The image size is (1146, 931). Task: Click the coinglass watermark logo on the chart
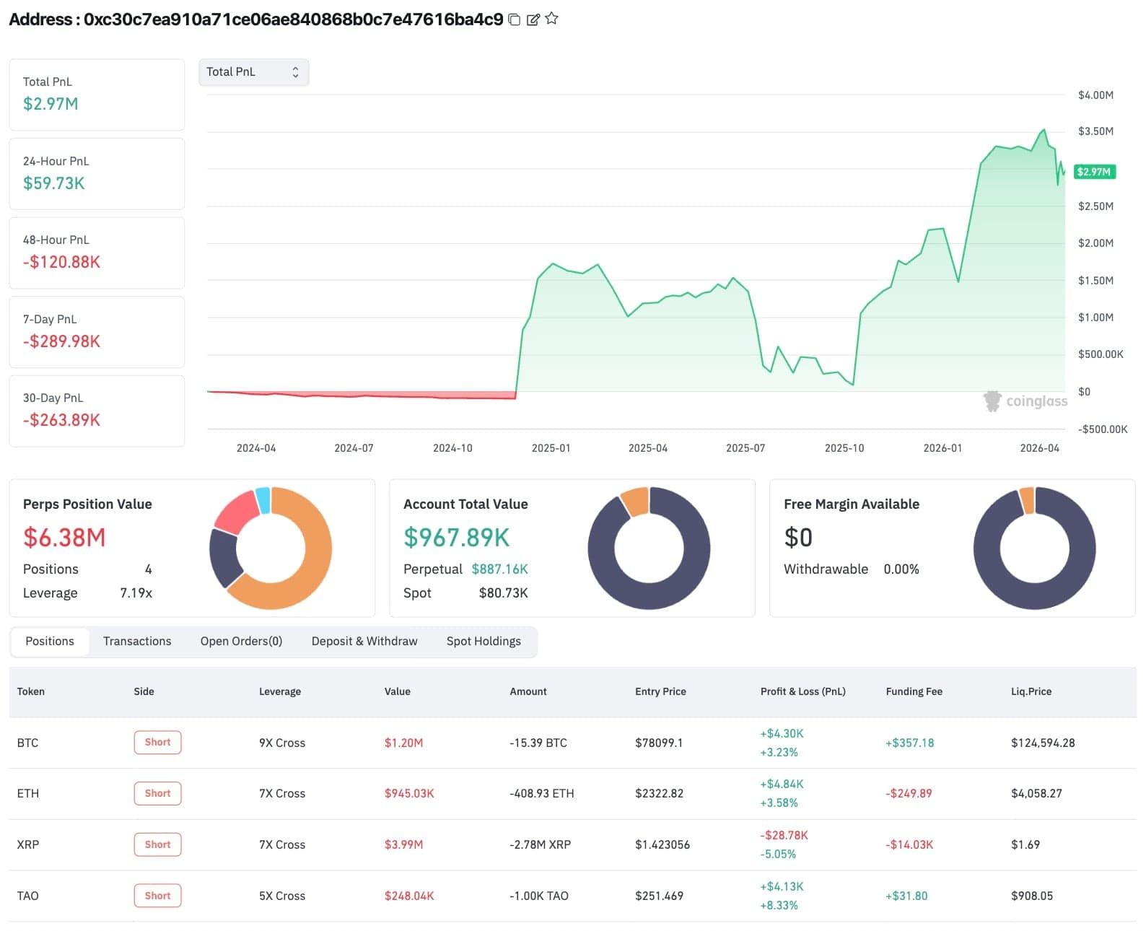point(1025,401)
